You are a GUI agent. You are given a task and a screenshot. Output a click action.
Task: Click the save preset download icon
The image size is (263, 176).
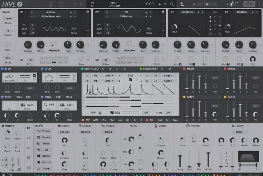[181, 4]
